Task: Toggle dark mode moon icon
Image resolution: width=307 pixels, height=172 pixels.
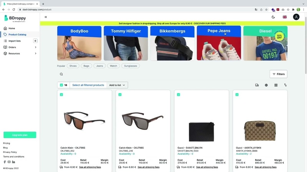Action: [273, 17]
